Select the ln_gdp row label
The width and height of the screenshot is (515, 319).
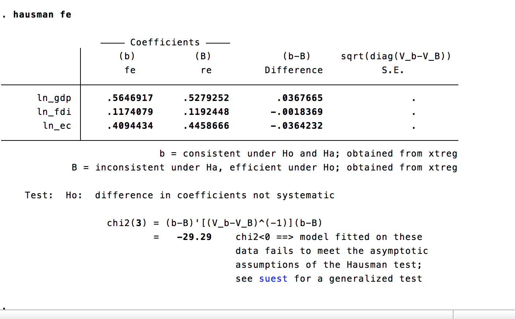click(x=54, y=98)
